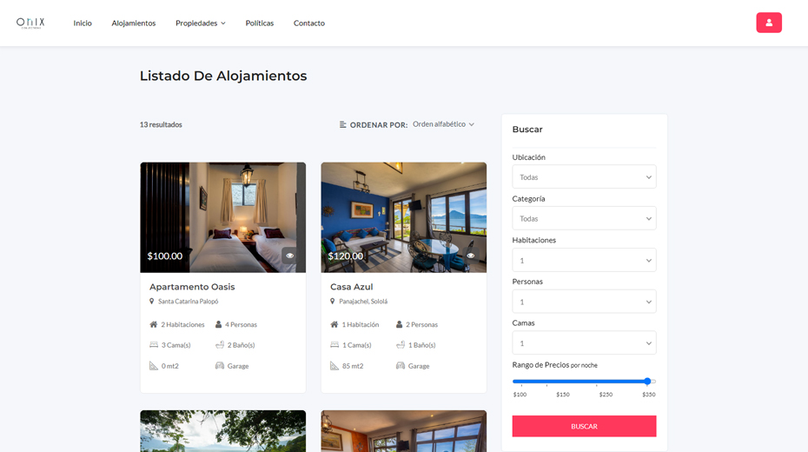Click the location pin for Santa Catarina Palopó
Viewport: 808px width, 452px height.
pyautogui.click(x=151, y=301)
